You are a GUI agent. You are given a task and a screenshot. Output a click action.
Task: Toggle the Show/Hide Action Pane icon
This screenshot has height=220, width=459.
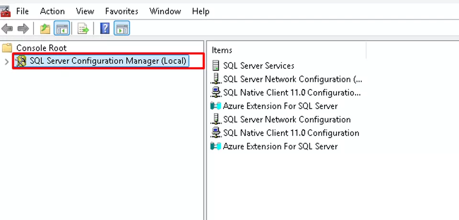[x=122, y=28]
